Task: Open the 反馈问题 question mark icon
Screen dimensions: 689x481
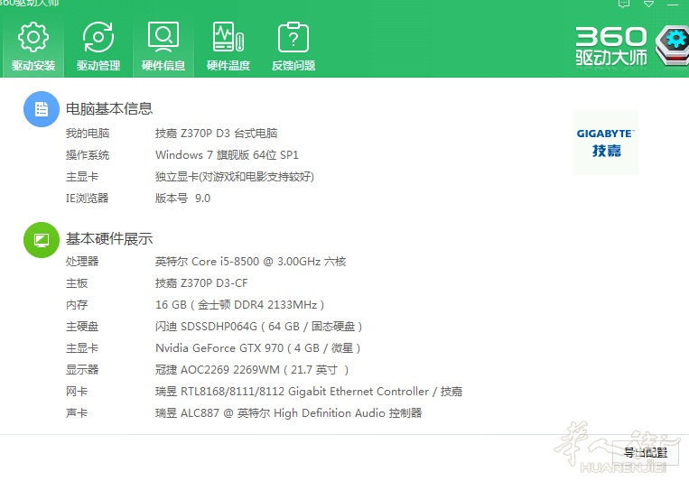Action: [293, 46]
